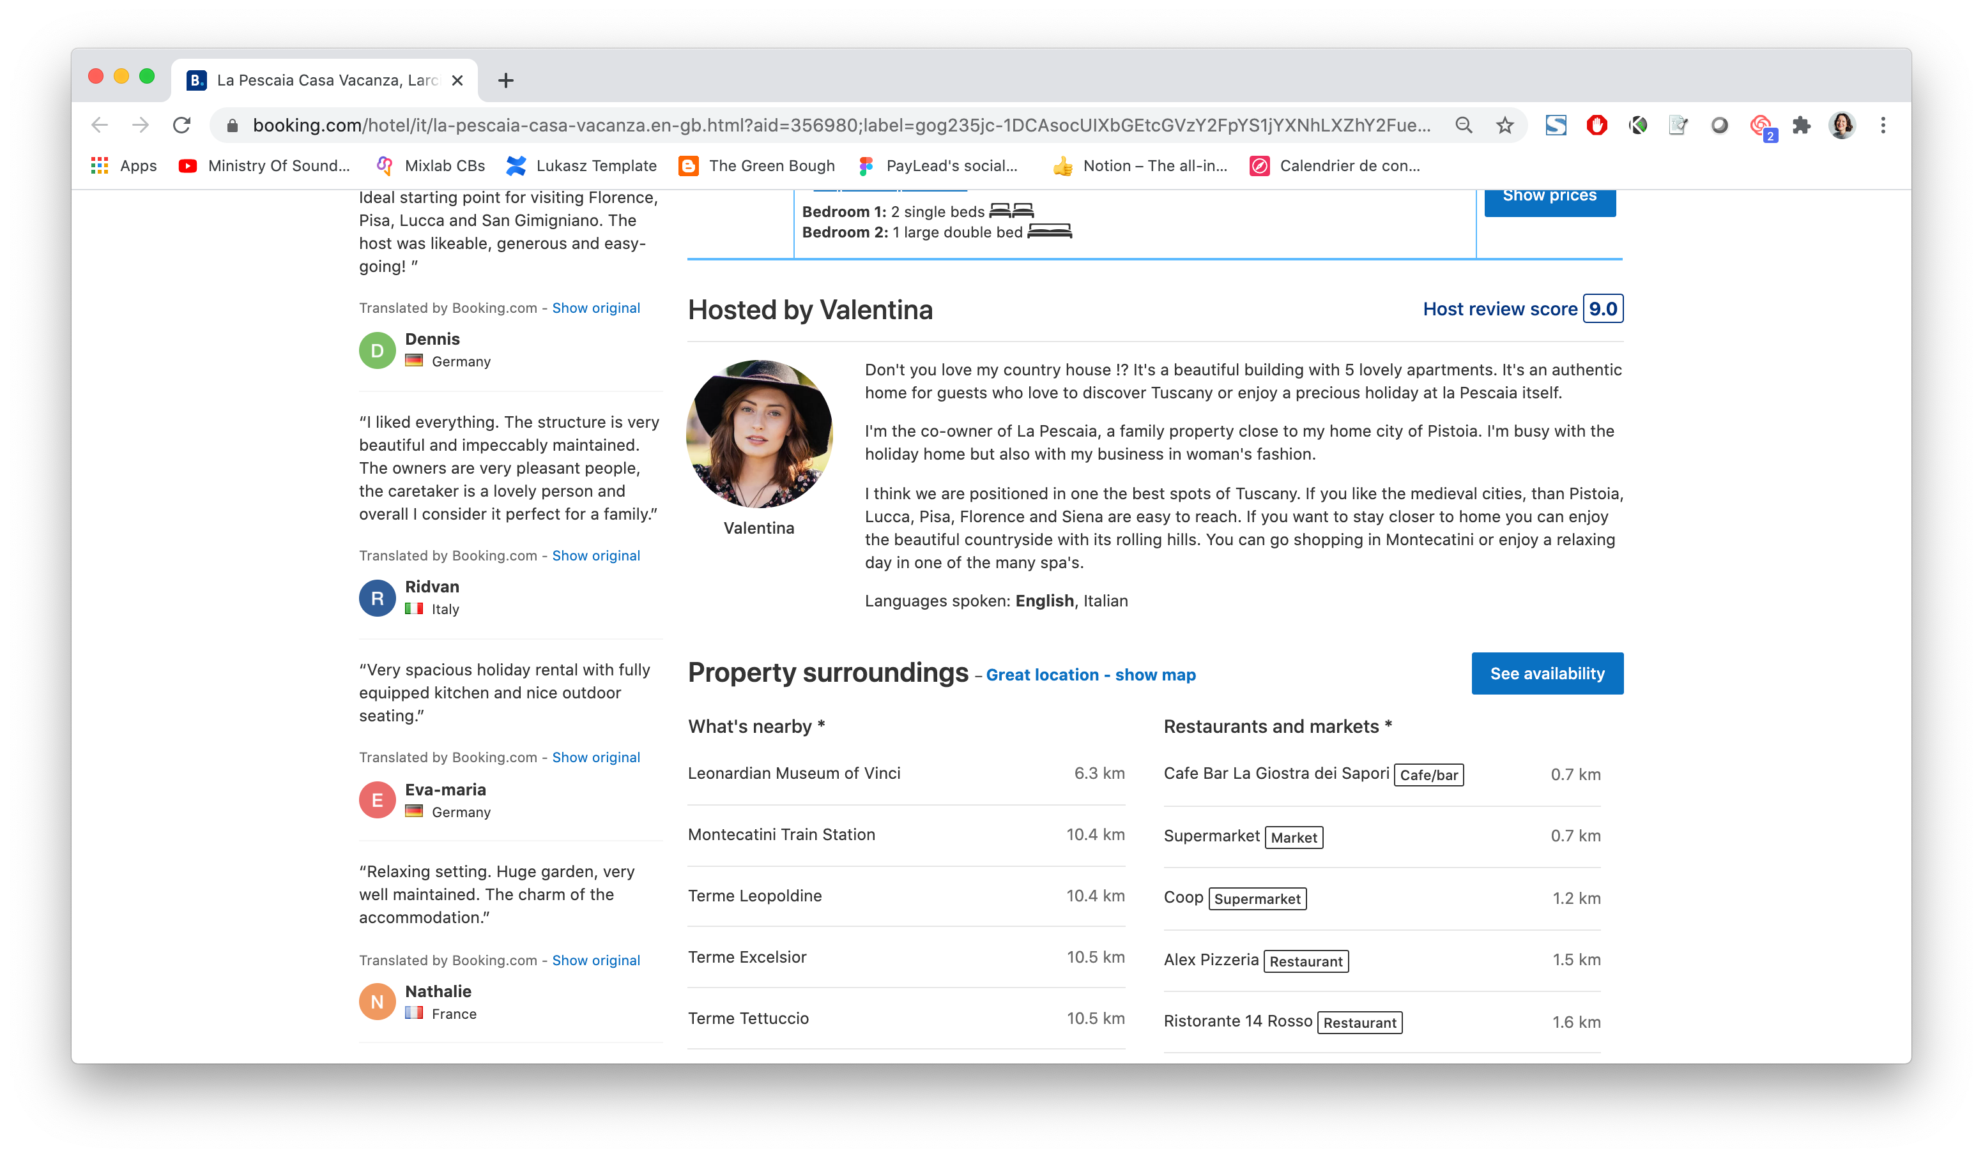Close the La Pescaia Casa Vacanza tab

pos(457,80)
